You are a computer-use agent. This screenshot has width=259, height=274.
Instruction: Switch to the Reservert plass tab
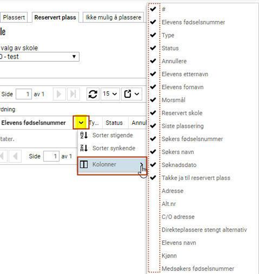55,17
